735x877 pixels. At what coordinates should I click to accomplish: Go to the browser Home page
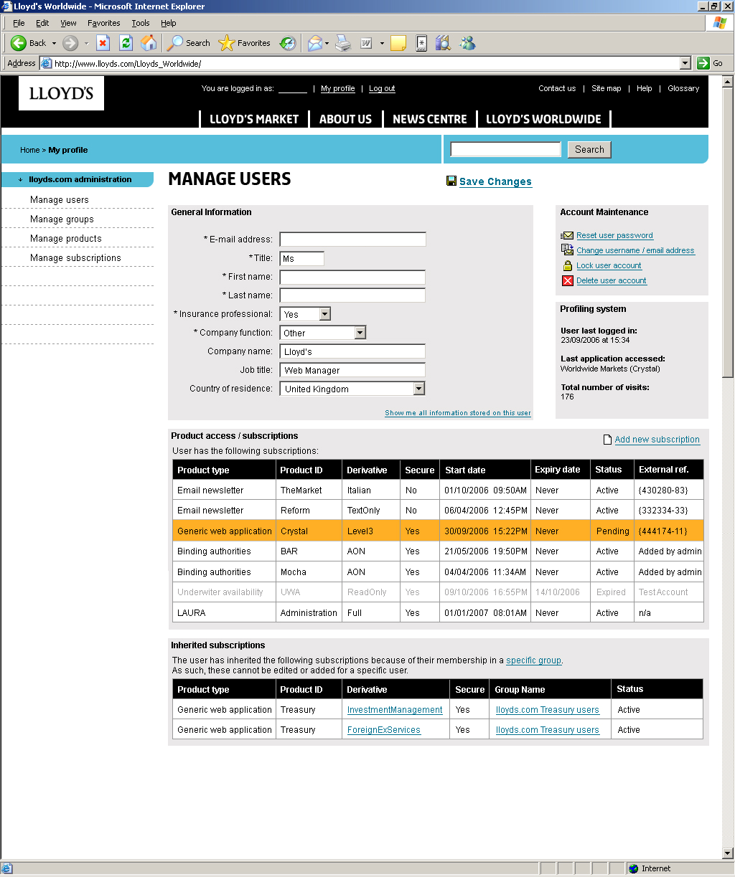pos(149,43)
